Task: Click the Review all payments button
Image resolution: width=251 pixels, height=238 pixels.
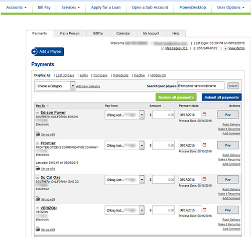Action: coord(176,97)
